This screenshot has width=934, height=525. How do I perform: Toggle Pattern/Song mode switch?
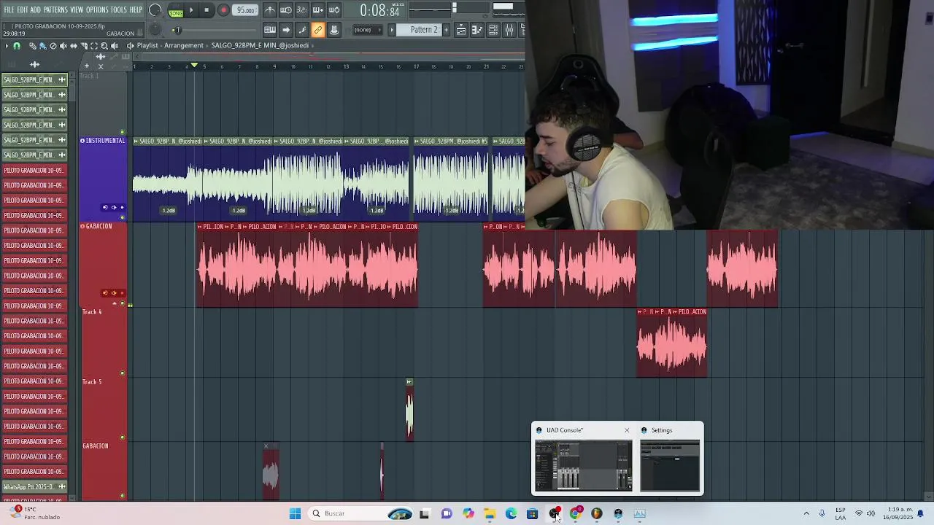[176, 11]
